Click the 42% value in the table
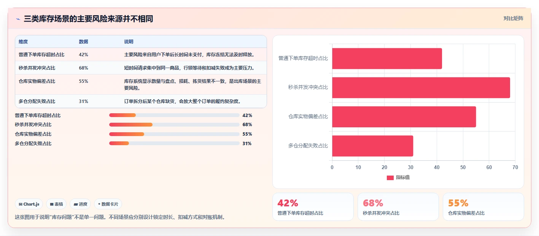 click(x=83, y=55)
